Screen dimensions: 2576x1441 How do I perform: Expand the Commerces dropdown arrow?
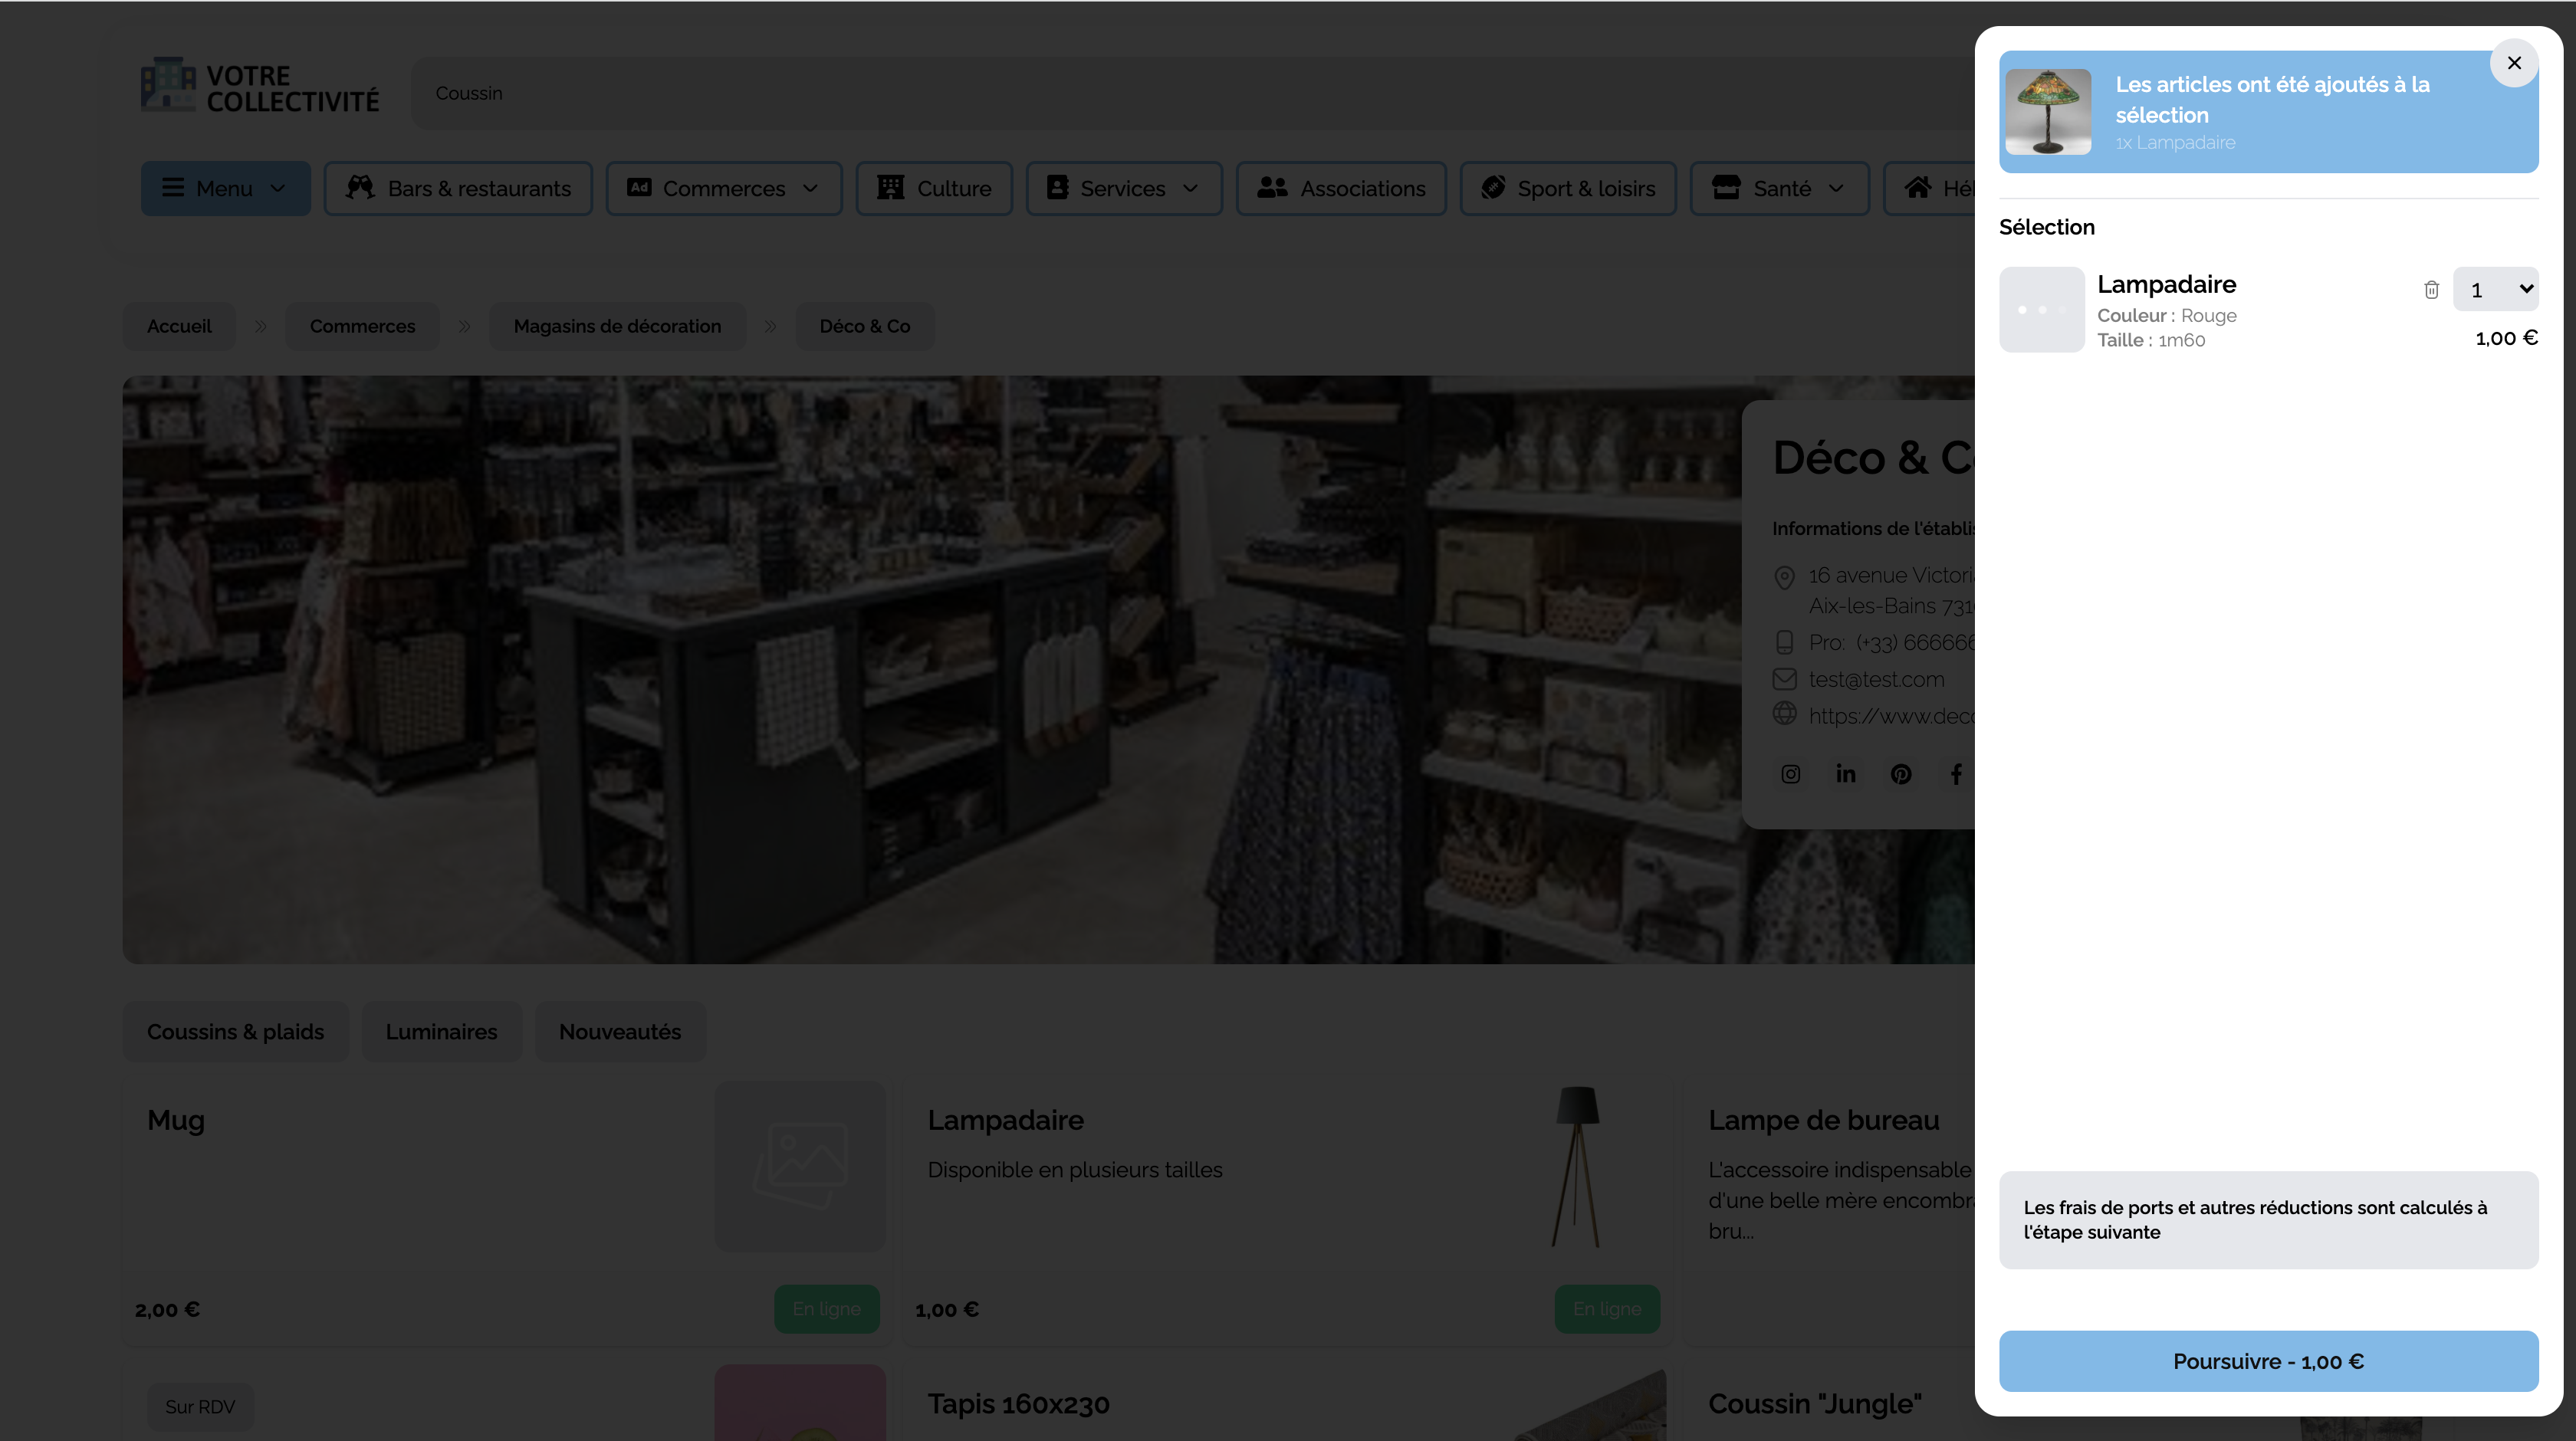point(811,188)
